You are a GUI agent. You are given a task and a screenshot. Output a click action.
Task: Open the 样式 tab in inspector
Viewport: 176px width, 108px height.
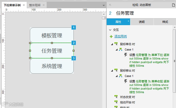pos(165,22)
